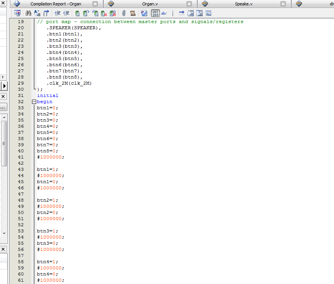This screenshot has width=334, height=284.
Task: Click the left panel scroll down arrow
Action: [4, 233]
